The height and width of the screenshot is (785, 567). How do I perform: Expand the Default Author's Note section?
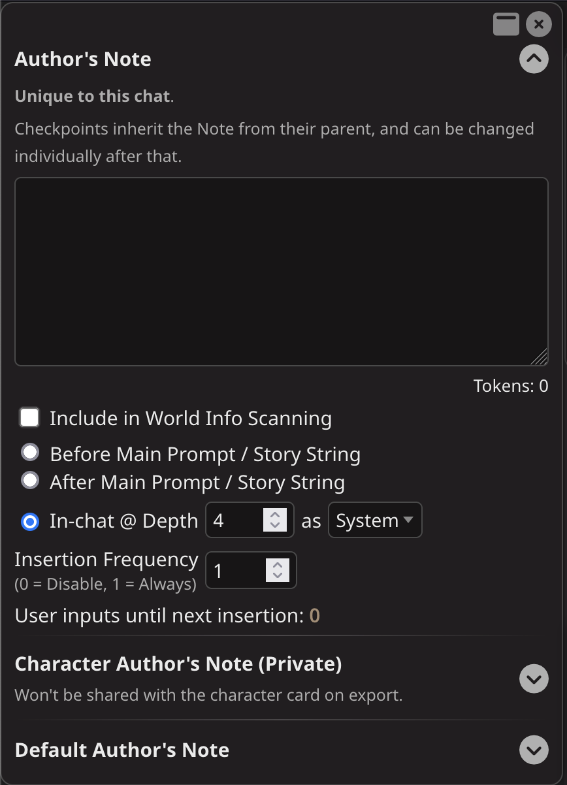534,750
